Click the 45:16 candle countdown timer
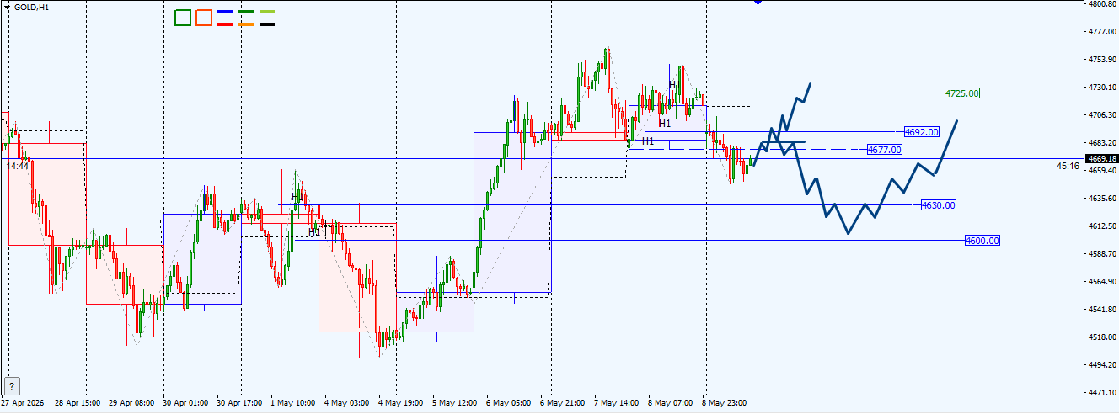The image size is (1119, 414). (1068, 167)
